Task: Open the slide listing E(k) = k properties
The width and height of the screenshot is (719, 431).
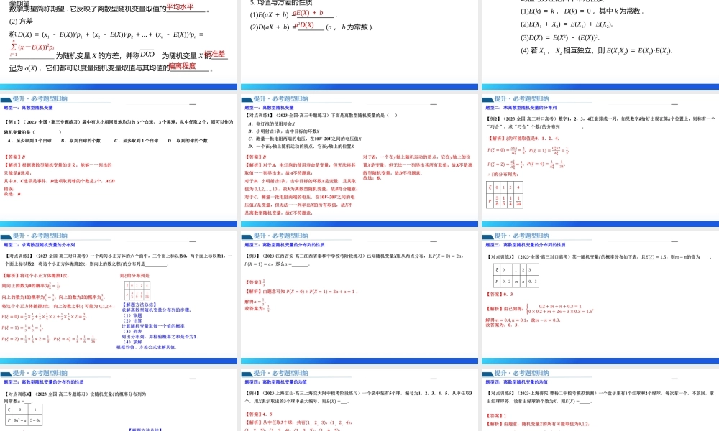Action: (x=600, y=45)
